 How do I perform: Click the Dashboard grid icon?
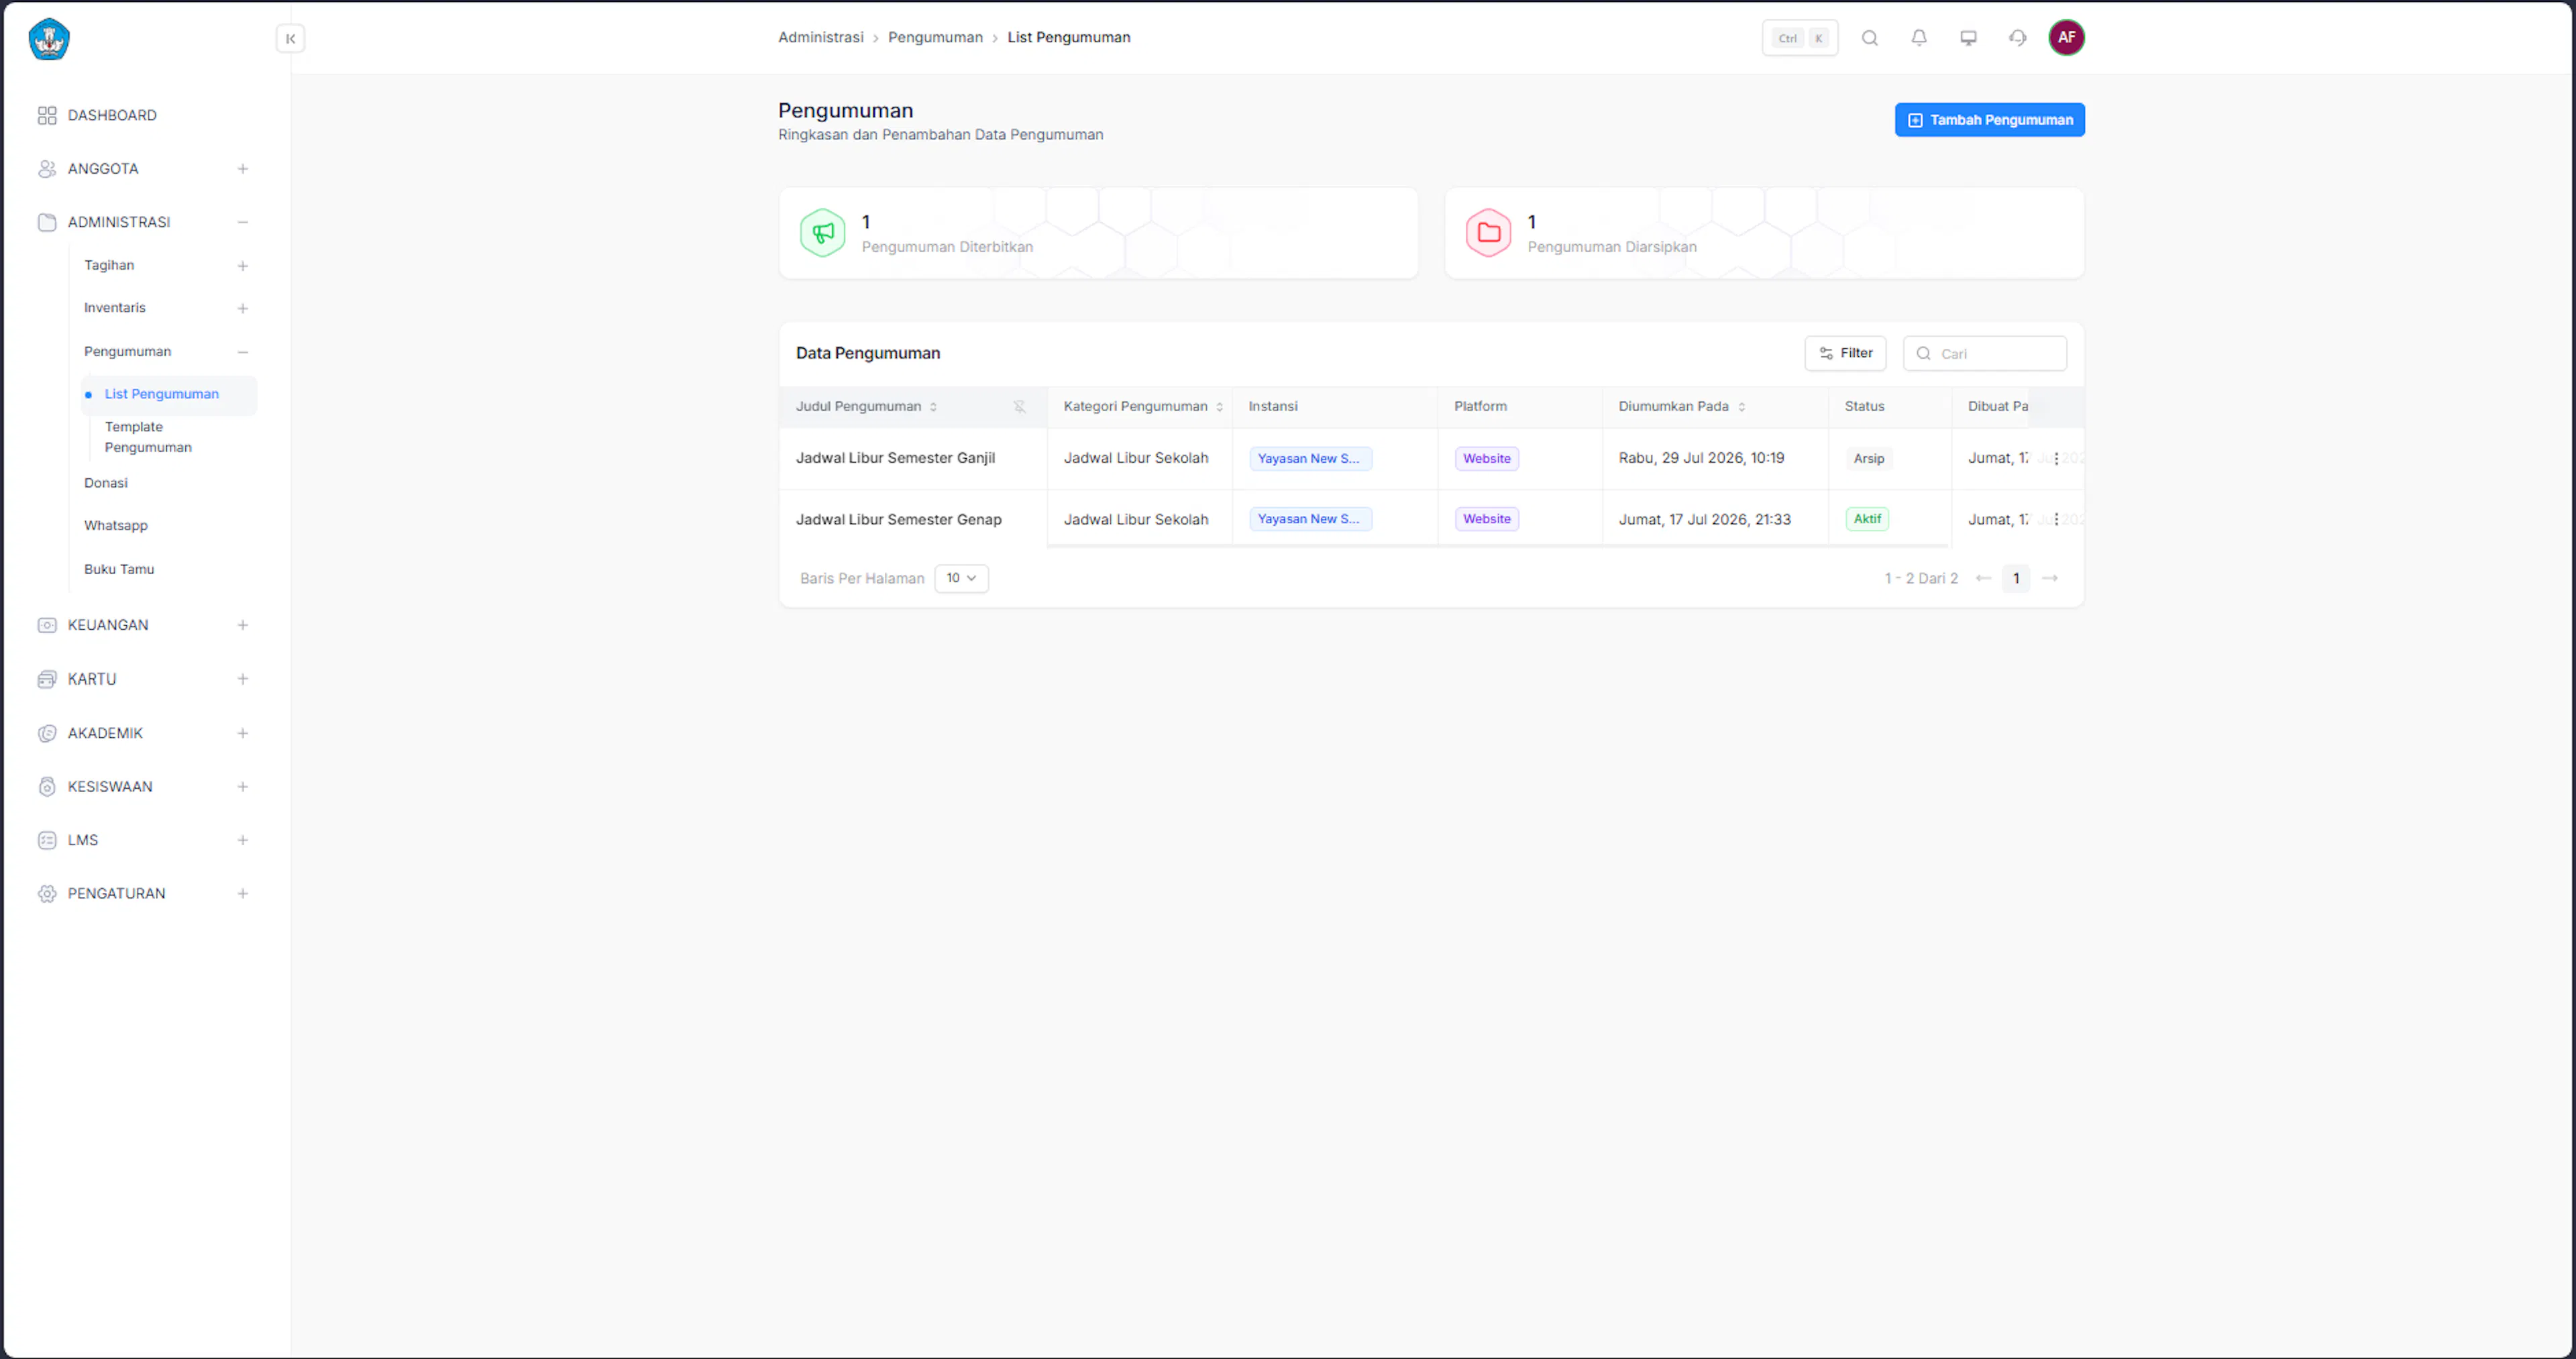coord(47,116)
